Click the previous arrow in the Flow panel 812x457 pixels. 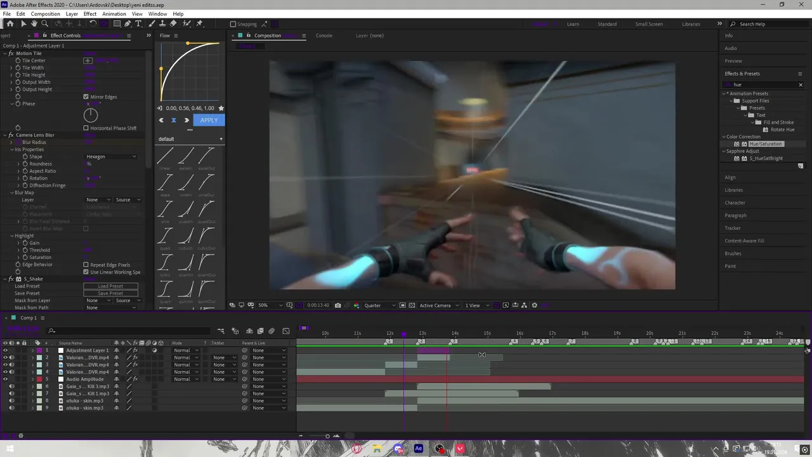(x=161, y=120)
